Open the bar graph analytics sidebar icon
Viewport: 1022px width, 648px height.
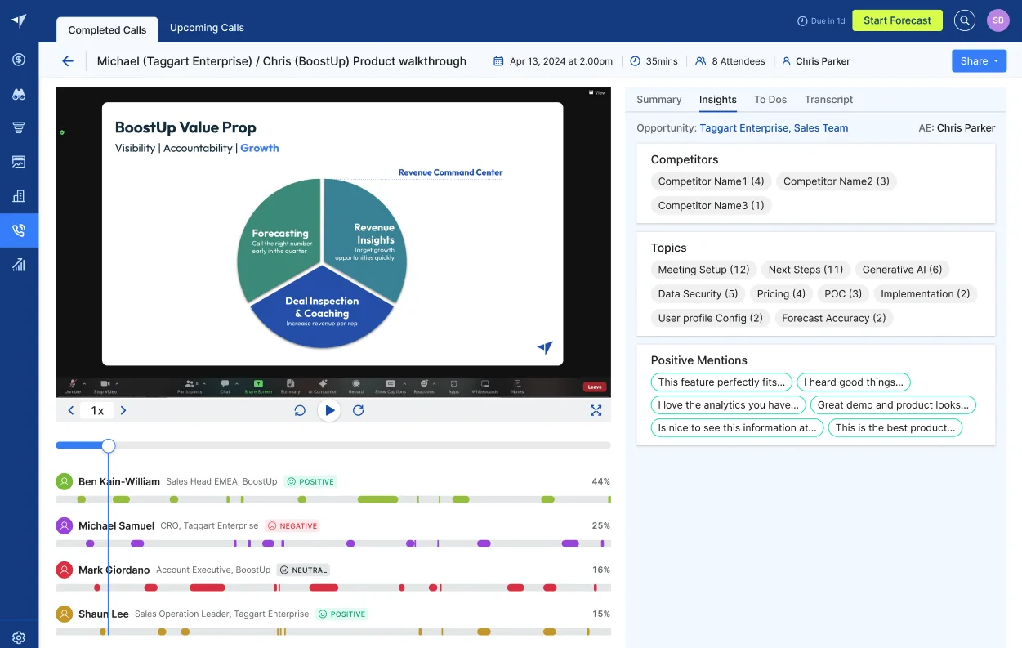[19, 265]
